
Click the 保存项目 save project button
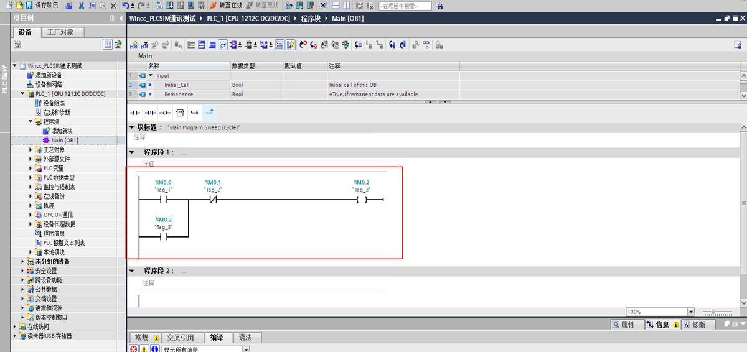42,6
